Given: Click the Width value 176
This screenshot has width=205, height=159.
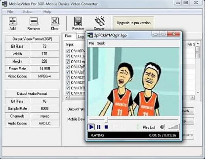Looking at the screenshot, I should pyautogui.click(x=44, y=54).
